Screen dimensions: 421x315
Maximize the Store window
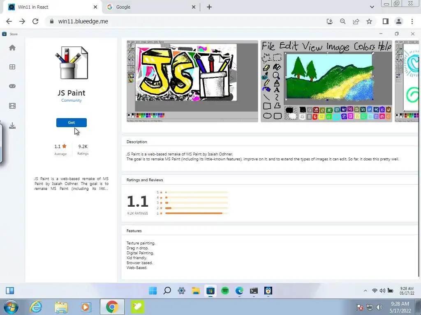(x=397, y=34)
